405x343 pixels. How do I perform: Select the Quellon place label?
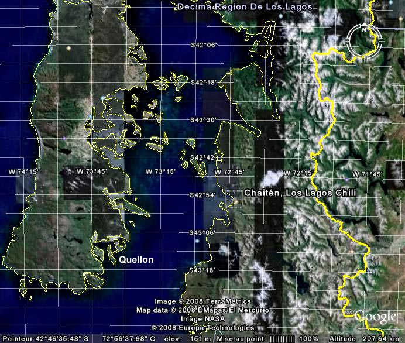(136, 260)
